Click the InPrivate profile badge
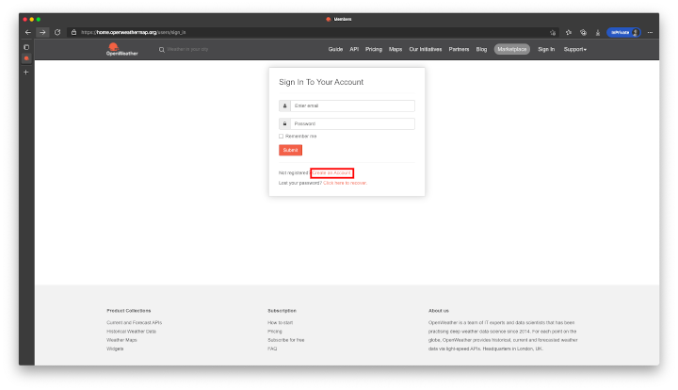The height and width of the screenshot is (390, 678). tap(623, 32)
